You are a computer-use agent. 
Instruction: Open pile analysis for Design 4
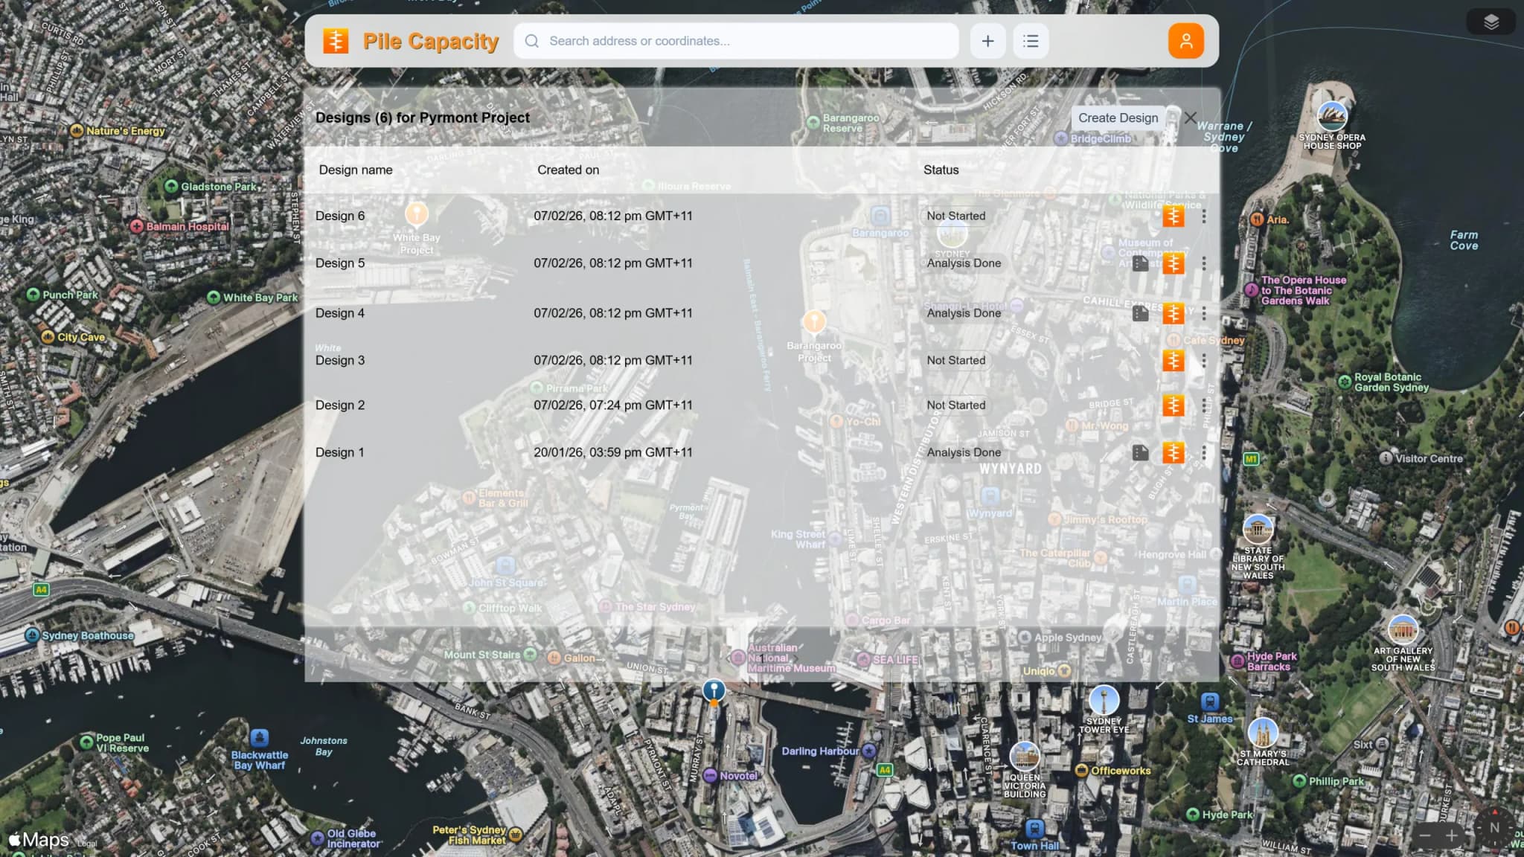click(1174, 313)
